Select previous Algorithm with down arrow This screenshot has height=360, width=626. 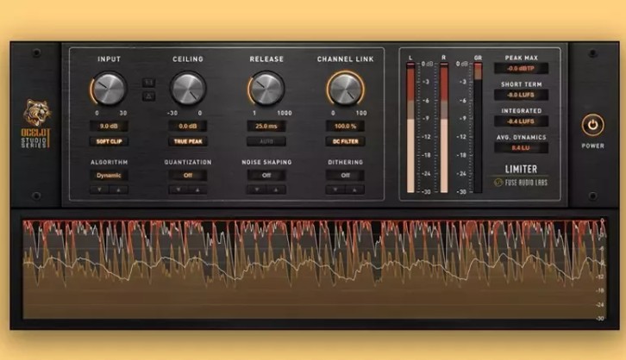99,189
